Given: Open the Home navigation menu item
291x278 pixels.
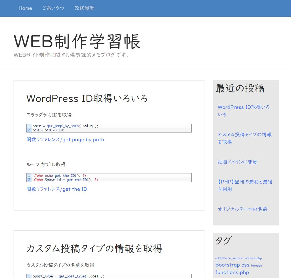Looking at the screenshot, I should tap(25, 8).
